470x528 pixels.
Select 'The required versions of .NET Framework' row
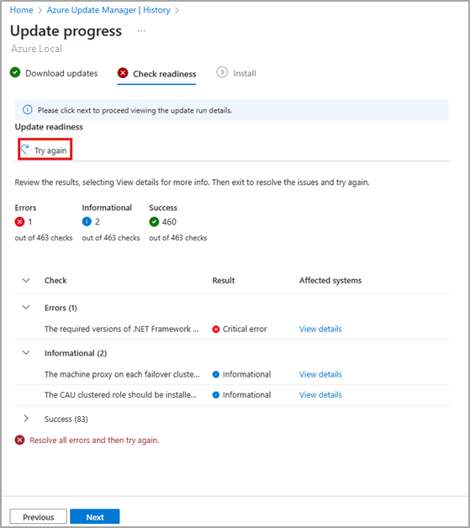pyautogui.click(x=232, y=329)
